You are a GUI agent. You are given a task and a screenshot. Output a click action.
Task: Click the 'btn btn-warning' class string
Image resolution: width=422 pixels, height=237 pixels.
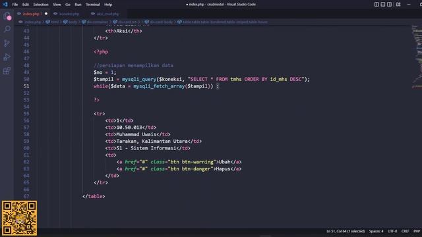coord(192,162)
